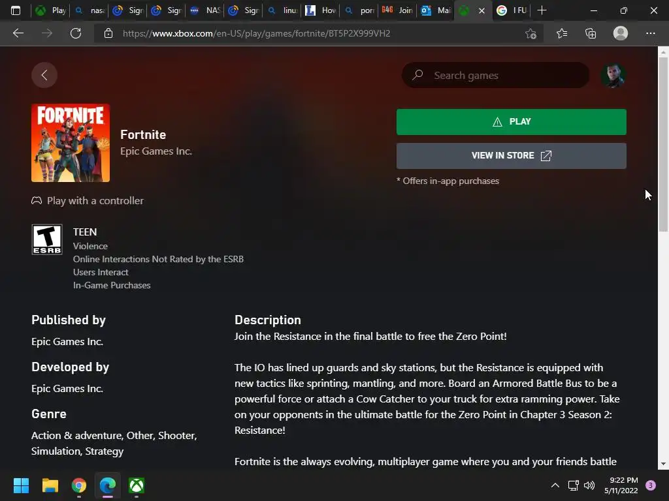Open the Windows Start menu
Screen dimensions: 669x501
coord(21,485)
